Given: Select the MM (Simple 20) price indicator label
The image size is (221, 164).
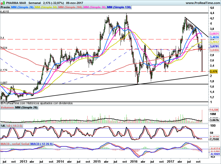Looking at the screenshot, I should coord(22,7).
